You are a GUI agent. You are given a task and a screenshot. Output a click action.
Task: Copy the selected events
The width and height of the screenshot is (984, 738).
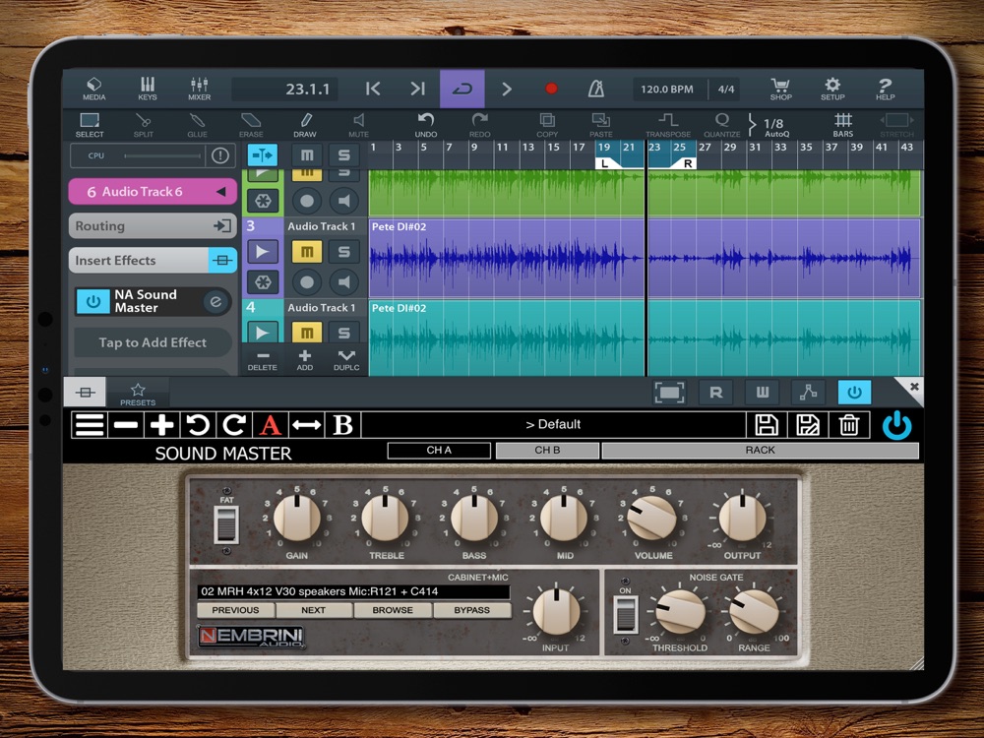point(546,125)
